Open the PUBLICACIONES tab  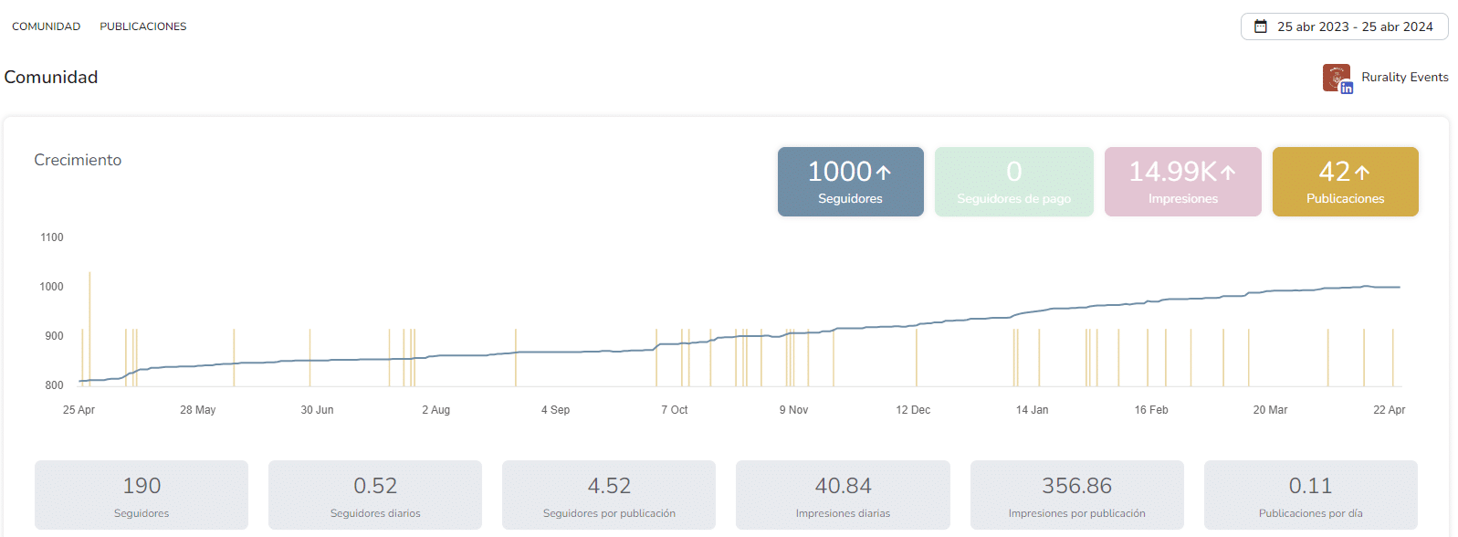pyautogui.click(x=143, y=26)
